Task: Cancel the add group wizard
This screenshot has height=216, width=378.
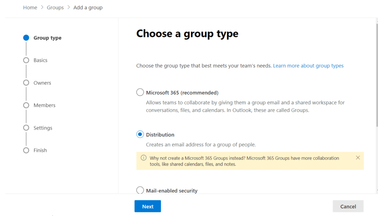Action: point(348,206)
